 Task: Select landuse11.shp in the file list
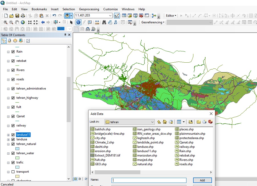(x=145, y=151)
